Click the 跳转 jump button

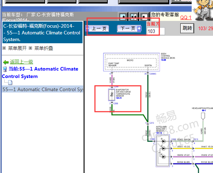(187, 28)
